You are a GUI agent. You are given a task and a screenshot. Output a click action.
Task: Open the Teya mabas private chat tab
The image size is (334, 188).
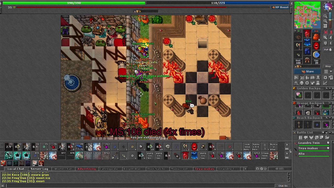tap(204, 169)
